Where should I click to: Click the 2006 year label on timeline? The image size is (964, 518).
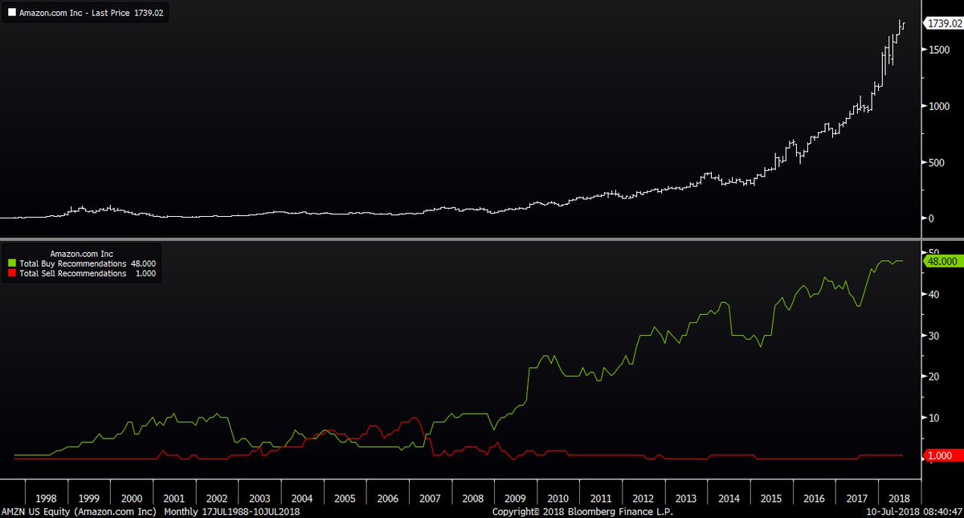point(388,498)
